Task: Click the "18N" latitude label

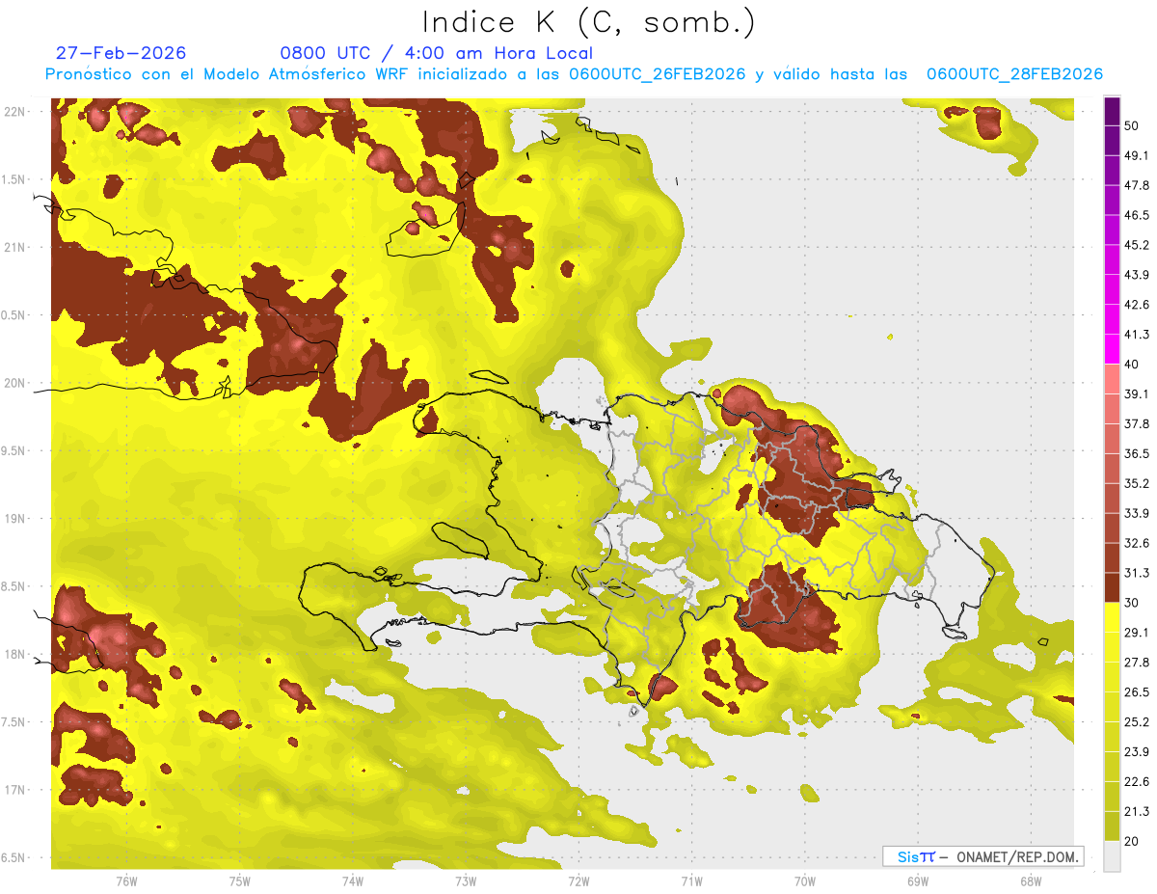Action: (15, 655)
